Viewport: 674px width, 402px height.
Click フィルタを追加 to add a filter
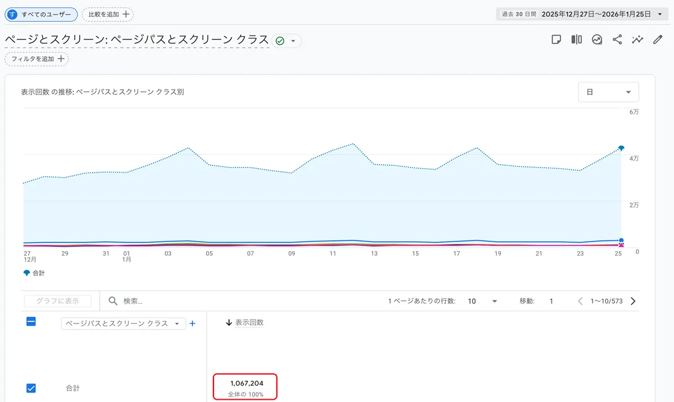(36, 58)
